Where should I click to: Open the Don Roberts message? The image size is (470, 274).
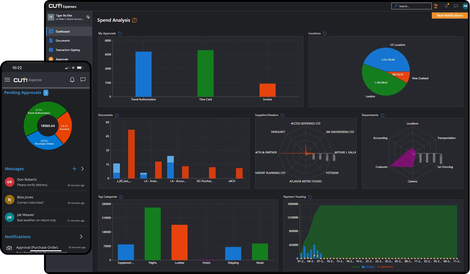[45, 182]
